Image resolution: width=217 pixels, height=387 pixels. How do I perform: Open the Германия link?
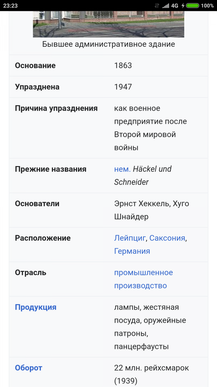[132, 251]
